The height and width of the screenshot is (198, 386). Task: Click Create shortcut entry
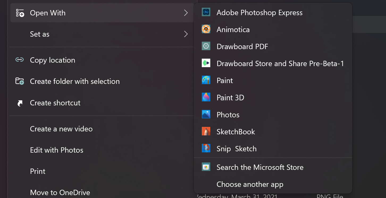(x=102, y=103)
